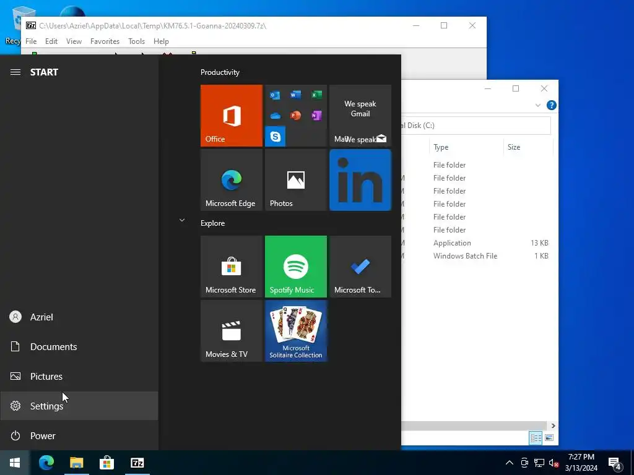Screen dimensions: 634x475
Task: Expand the Start menu hamburger
Action: point(15,72)
